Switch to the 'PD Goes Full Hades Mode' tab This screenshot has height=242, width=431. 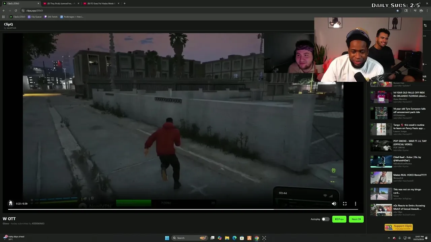coord(101,3)
